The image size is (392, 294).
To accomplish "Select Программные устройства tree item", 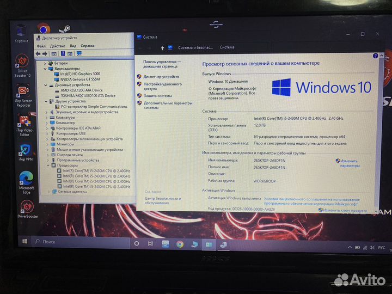I will [x=75, y=160].
